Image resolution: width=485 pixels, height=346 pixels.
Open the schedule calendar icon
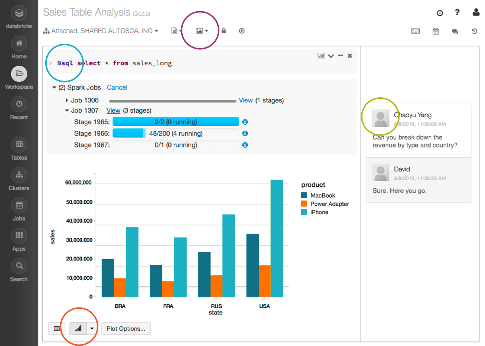click(436, 31)
